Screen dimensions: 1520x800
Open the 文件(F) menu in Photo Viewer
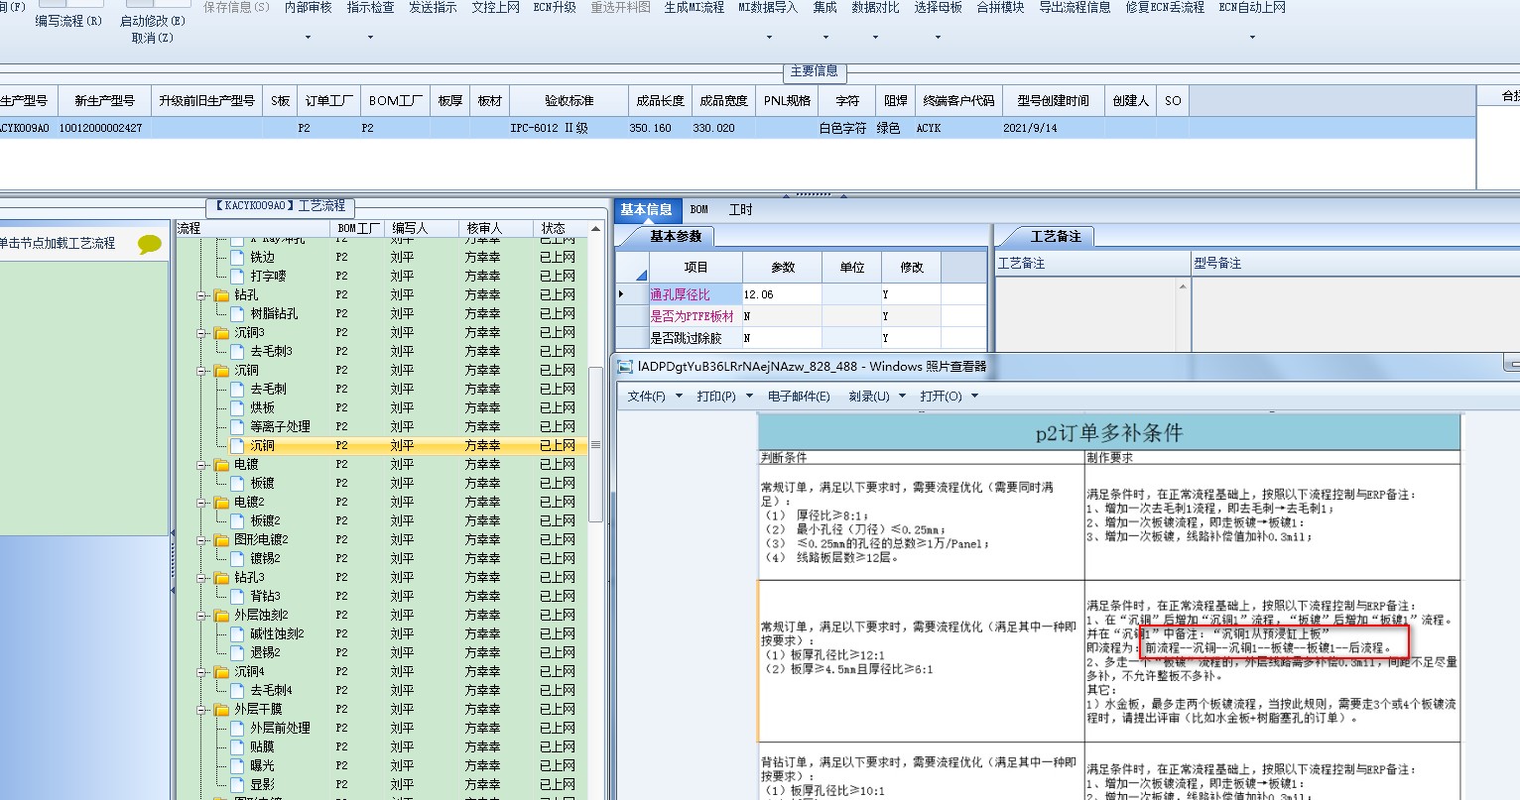[655, 397]
